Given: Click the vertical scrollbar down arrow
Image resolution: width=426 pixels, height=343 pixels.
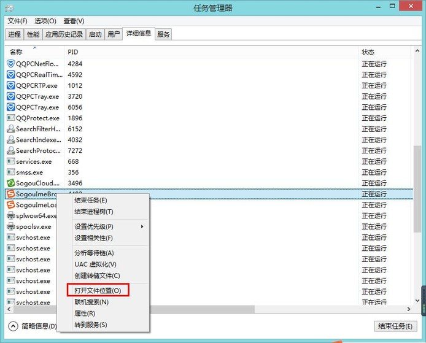Looking at the screenshot, I should tap(417, 301).
